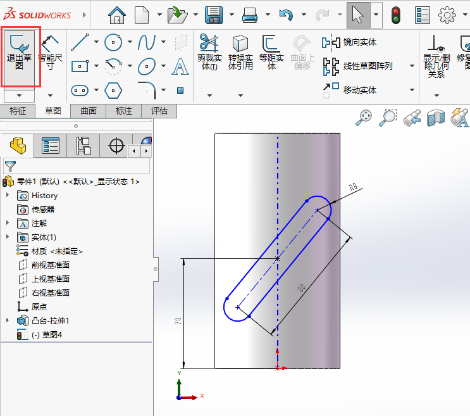Select the Line sketch tool

click(80, 42)
